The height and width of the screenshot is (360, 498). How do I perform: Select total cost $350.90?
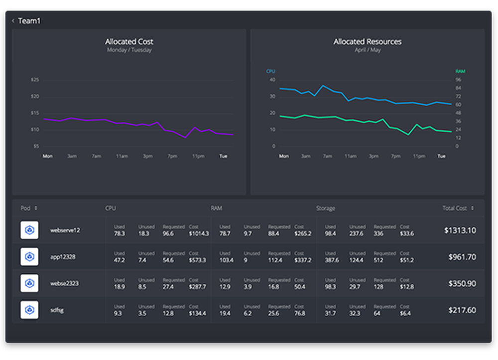point(462,283)
